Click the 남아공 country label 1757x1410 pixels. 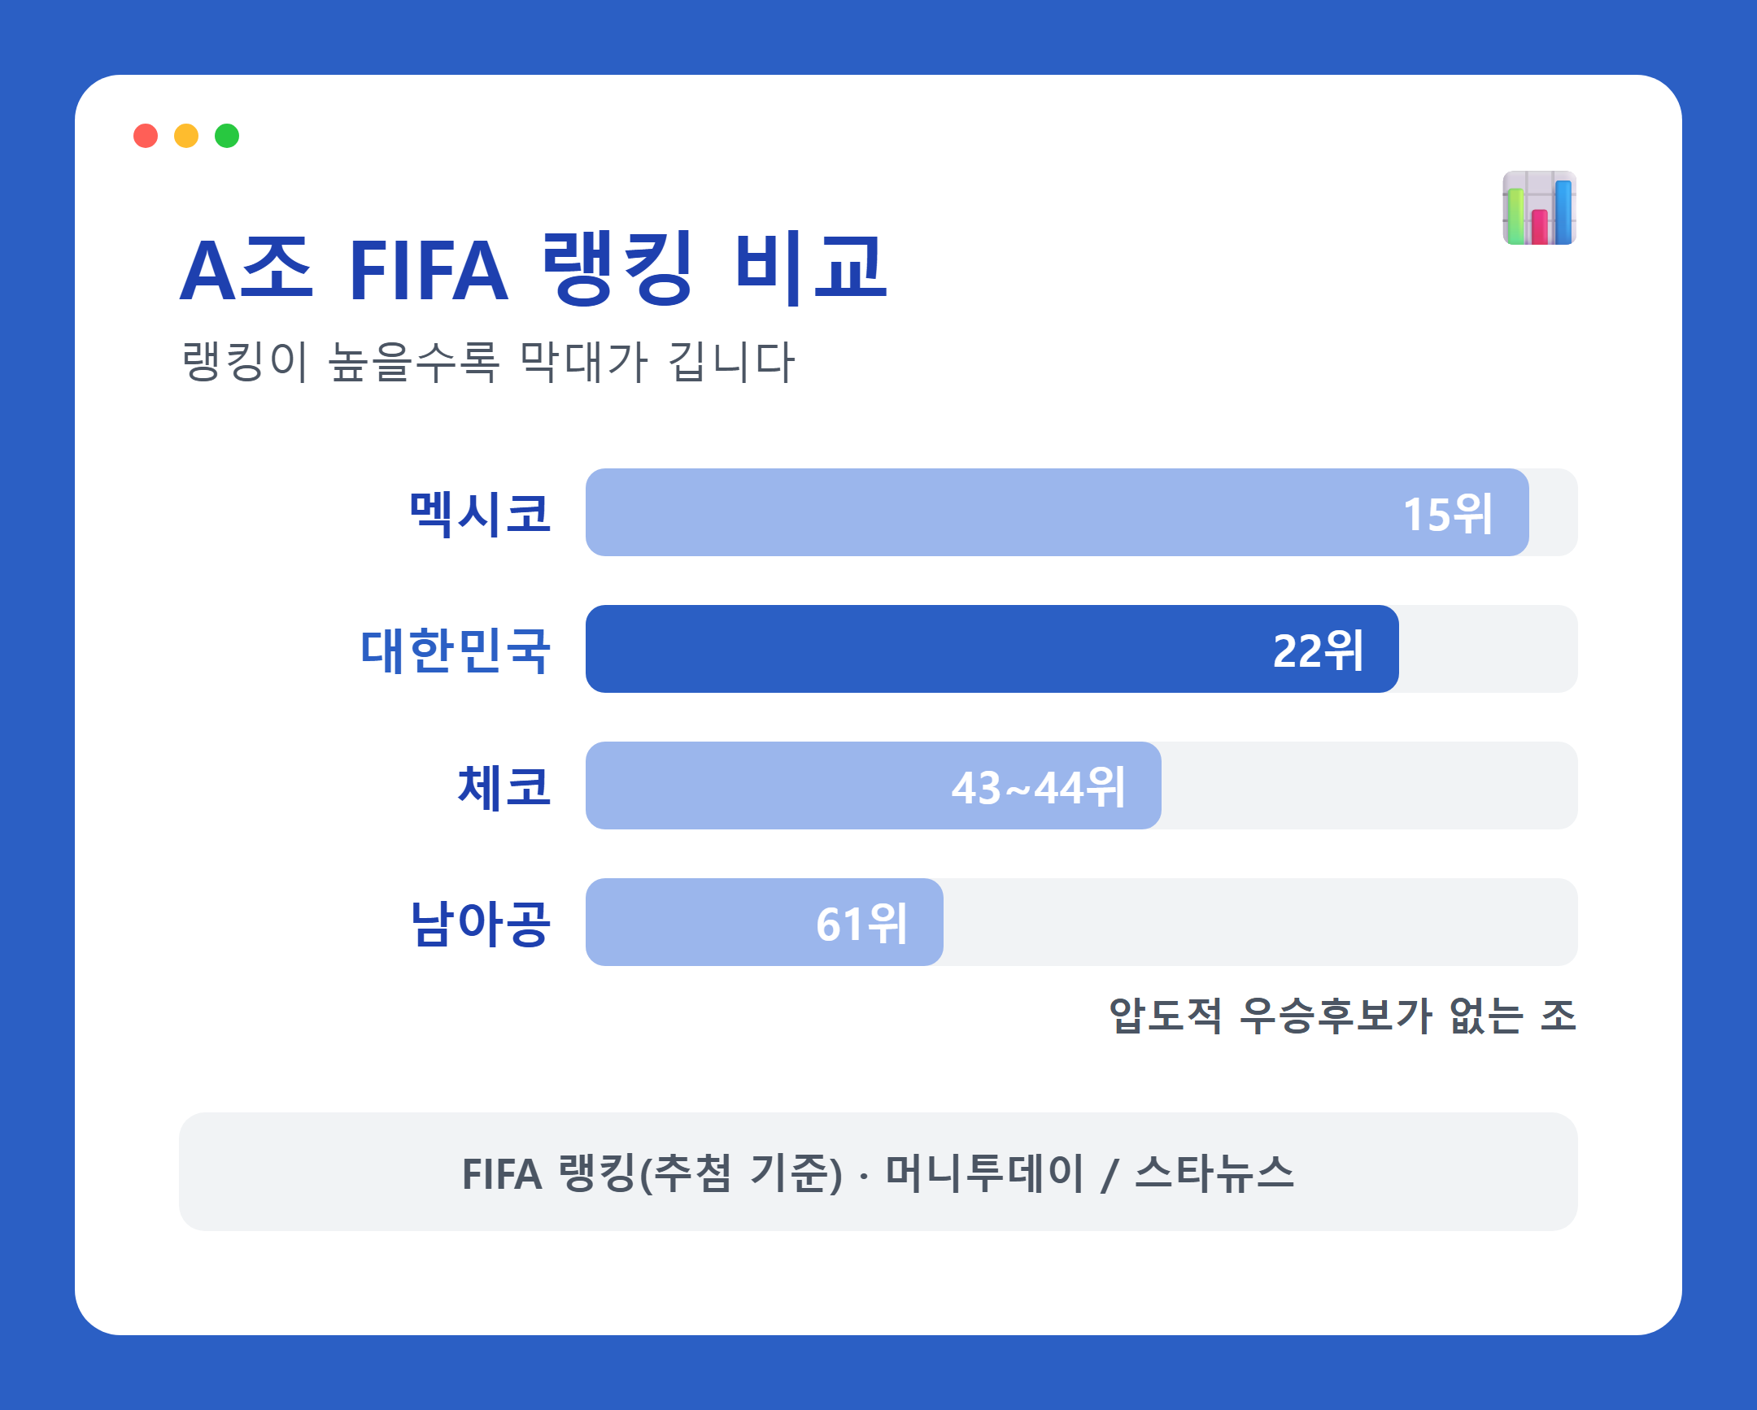[480, 925]
